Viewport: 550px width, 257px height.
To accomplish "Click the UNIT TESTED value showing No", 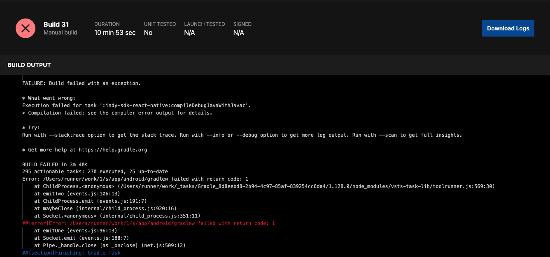I will pyautogui.click(x=148, y=32).
